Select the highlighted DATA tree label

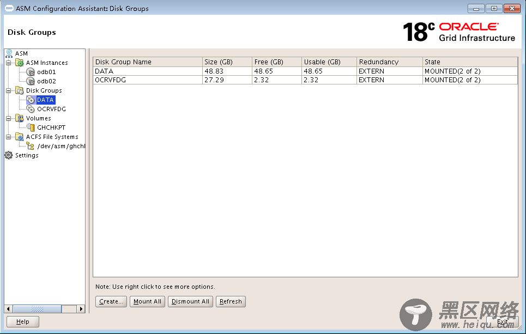[x=45, y=100]
